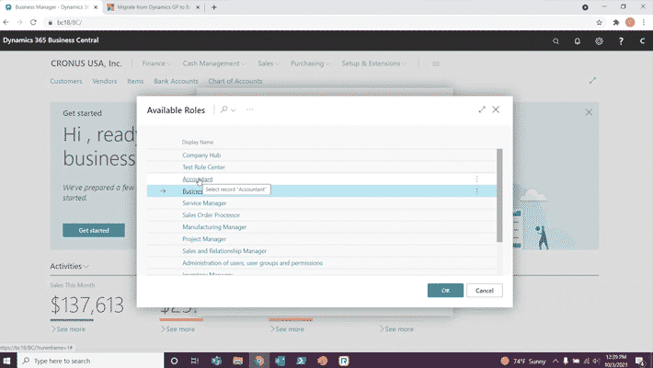Open the browser profile avatar
Image resolution: width=653 pixels, height=368 pixels.
(630, 22)
